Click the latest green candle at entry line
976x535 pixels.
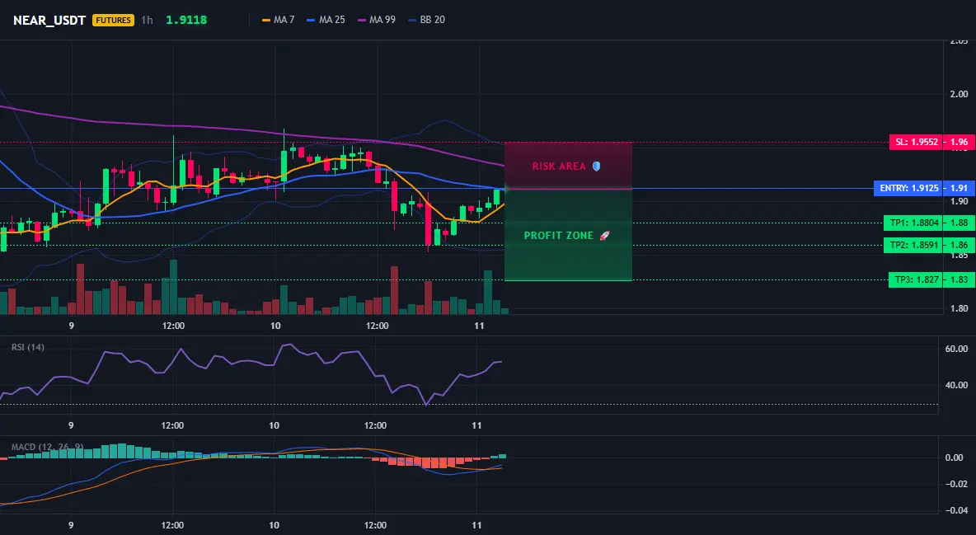(497, 198)
